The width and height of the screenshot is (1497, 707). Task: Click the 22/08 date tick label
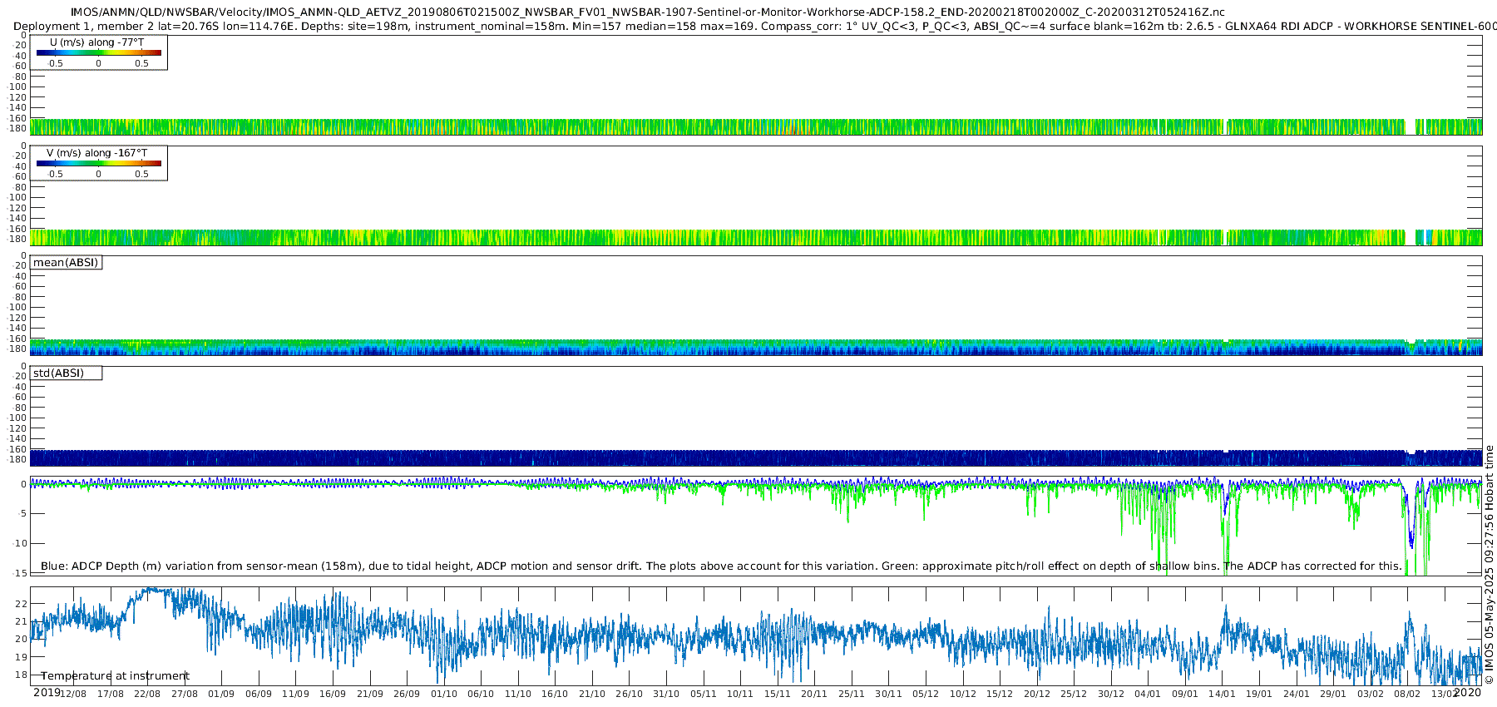pos(147,695)
